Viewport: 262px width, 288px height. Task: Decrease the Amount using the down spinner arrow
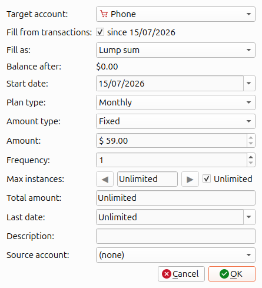click(x=251, y=144)
